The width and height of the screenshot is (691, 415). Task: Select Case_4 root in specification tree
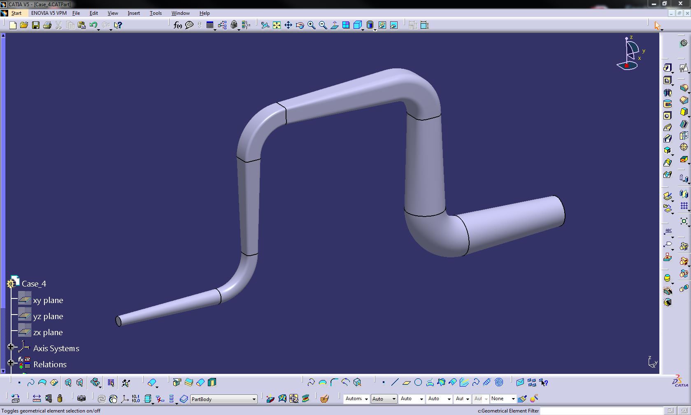pyautogui.click(x=34, y=284)
